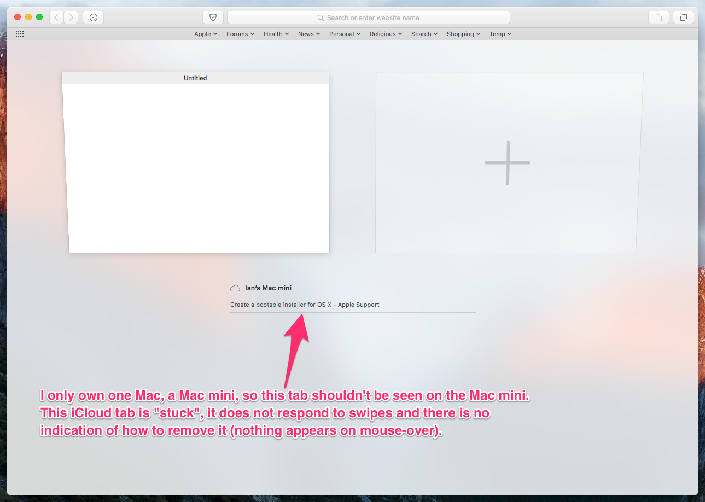Image resolution: width=705 pixels, height=502 pixels.
Task: Focus the Search or enter website name field
Action: (x=369, y=17)
